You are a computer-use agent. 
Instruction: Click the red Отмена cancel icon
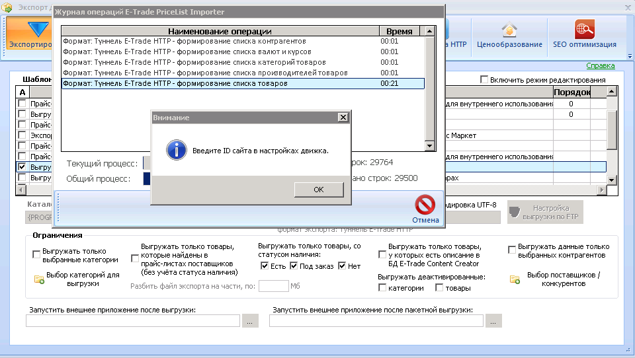pyautogui.click(x=425, y=205)
